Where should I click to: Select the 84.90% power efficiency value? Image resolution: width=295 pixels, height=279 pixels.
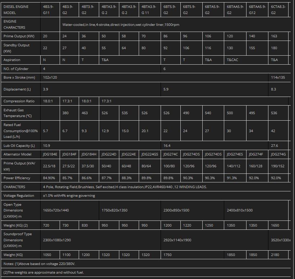point(50,178)
